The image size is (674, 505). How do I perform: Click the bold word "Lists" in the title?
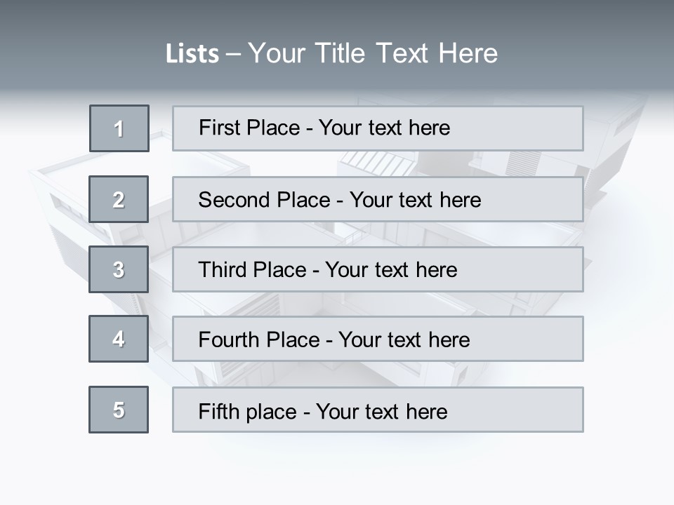(192, 54)
